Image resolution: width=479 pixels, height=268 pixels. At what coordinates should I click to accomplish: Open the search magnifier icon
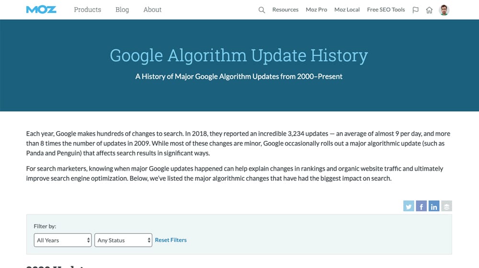tap(262, 10)
